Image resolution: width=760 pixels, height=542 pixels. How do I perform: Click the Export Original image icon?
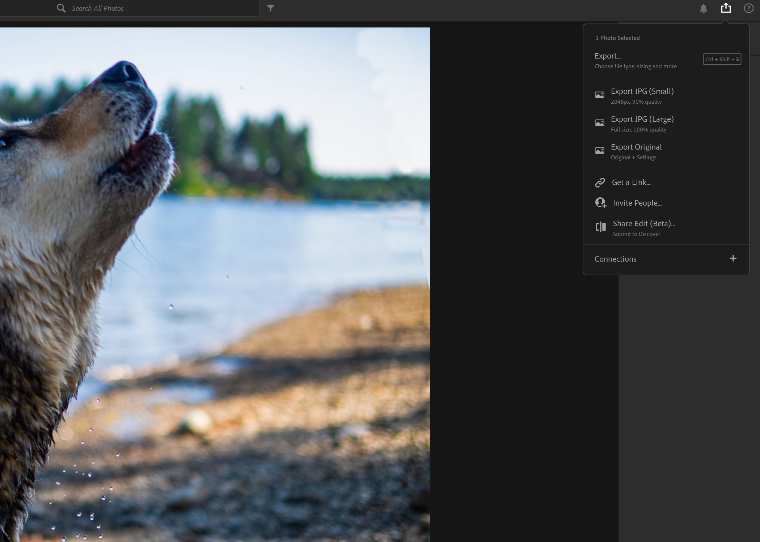600,151
